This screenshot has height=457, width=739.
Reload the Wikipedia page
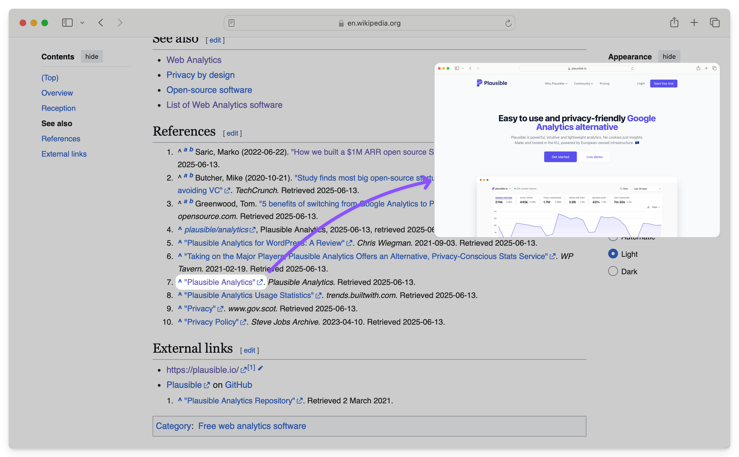point(508,23)
